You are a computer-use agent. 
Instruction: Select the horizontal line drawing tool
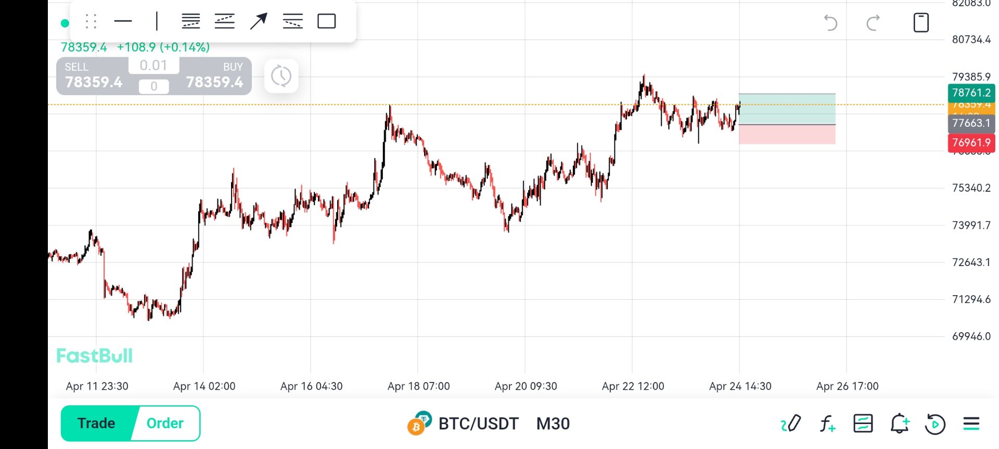123,21
